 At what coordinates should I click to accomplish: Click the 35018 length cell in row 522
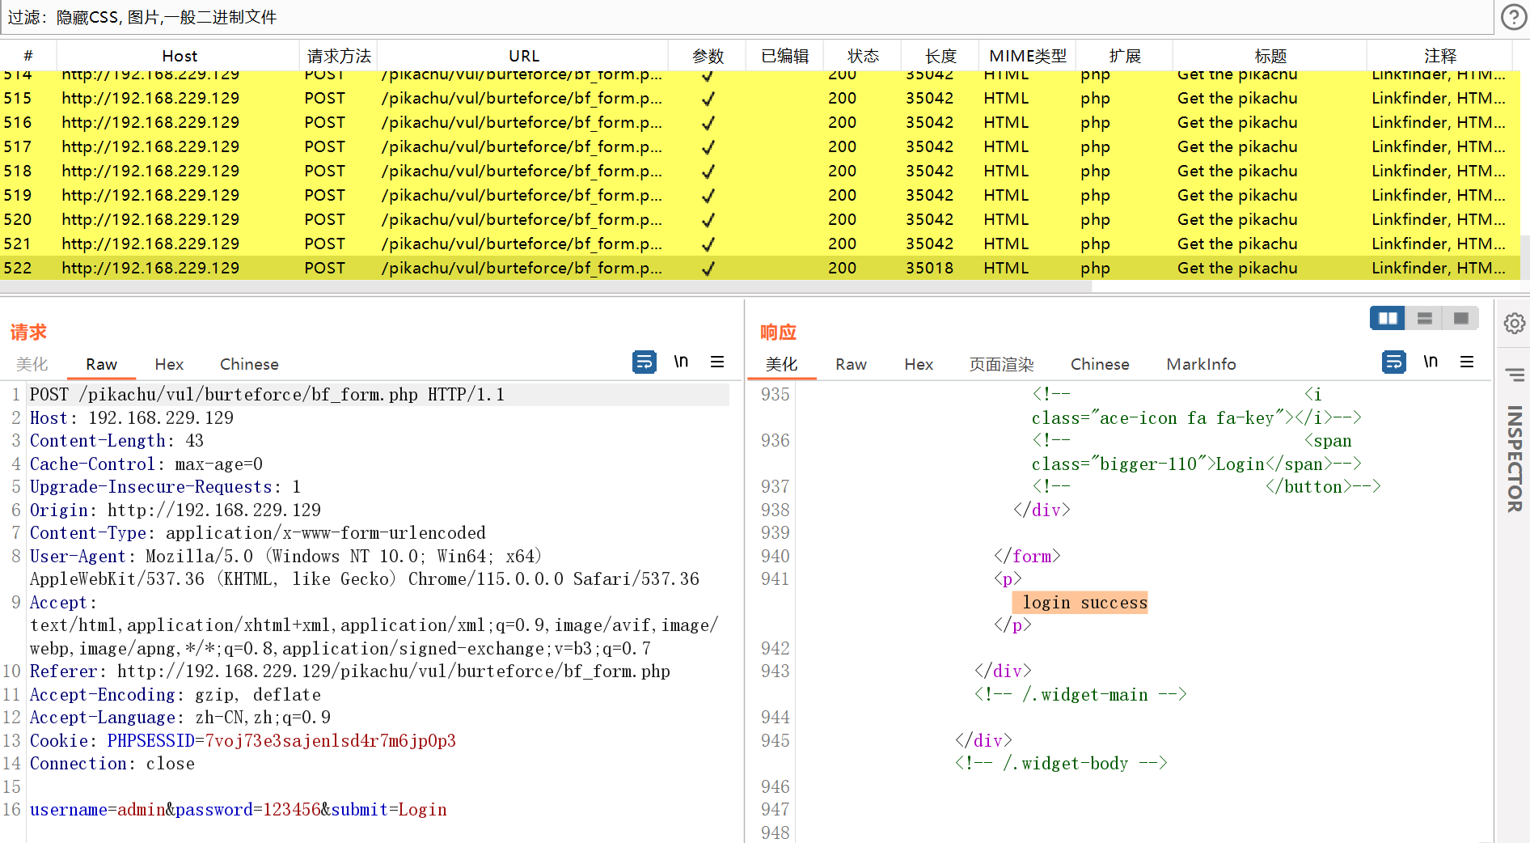coord(929,268)
